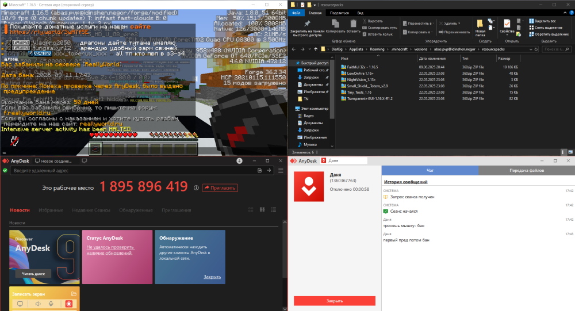Click the connect arrow in AnyDesk address bar

[x=269, y=170]
